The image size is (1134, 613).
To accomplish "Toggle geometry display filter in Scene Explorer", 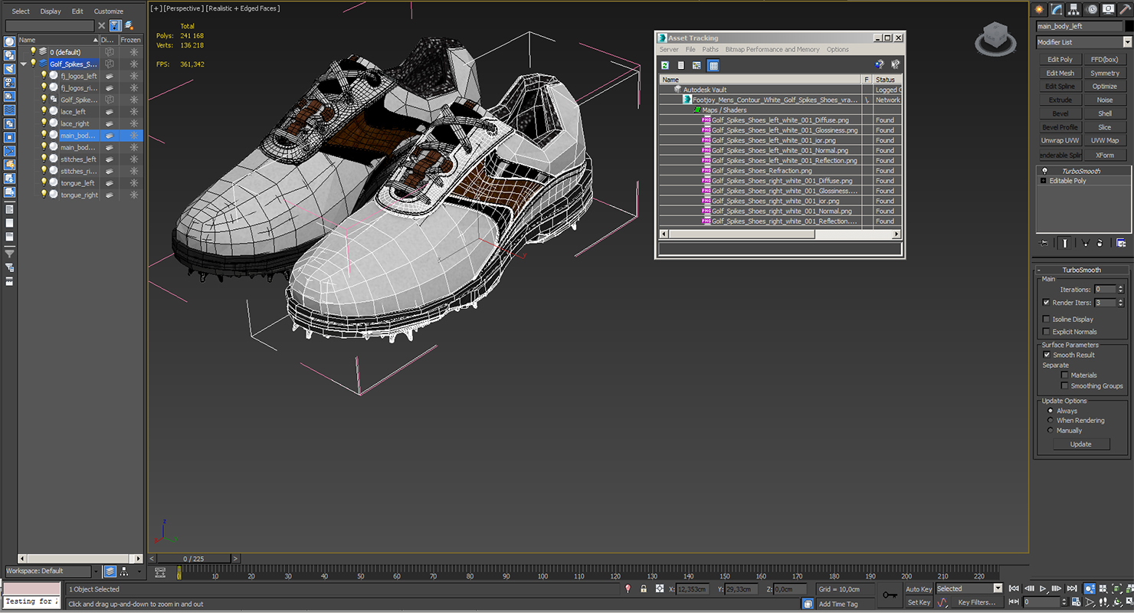I will point(9,42).
